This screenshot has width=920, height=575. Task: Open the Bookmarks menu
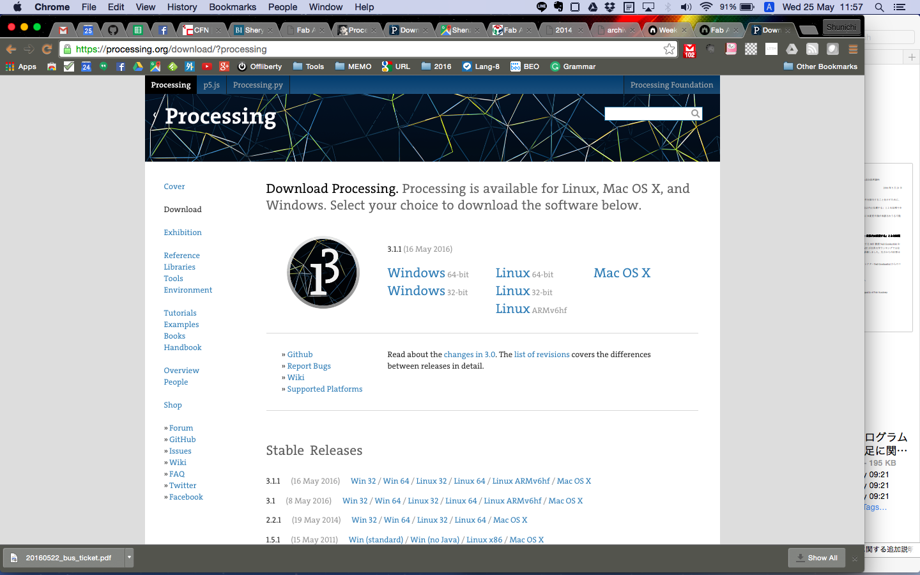(233, 7)
